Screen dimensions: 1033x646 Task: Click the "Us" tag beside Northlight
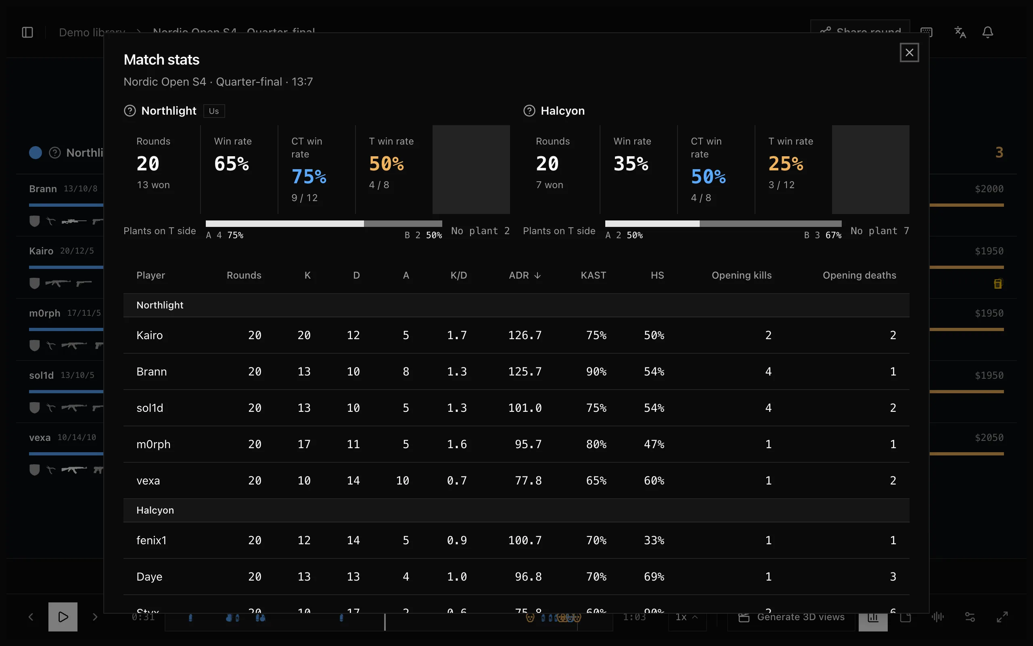(x=214, y=111)
